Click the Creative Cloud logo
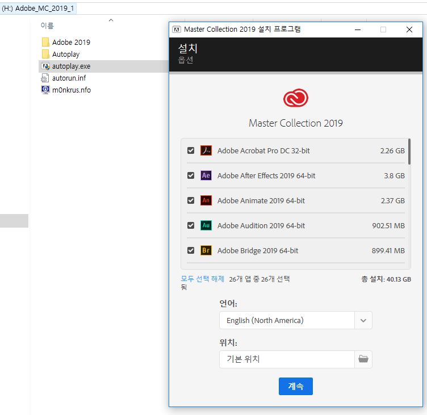Image resolution: width=427 pixels, height=415 pixels. tap(296, 98)
